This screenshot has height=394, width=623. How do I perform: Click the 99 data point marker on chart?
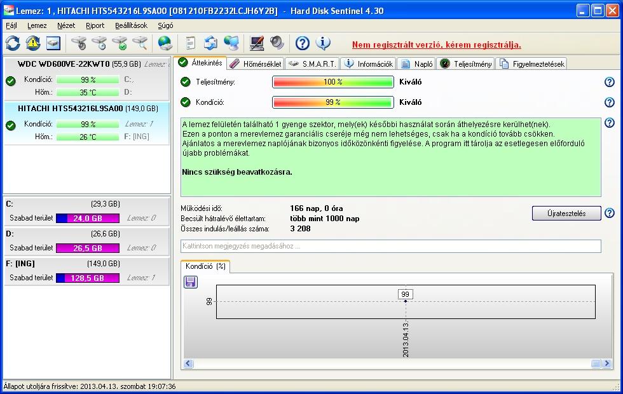coord(406,301)
